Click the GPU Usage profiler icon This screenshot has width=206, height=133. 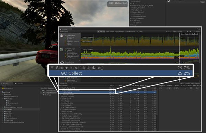point(62,49)
